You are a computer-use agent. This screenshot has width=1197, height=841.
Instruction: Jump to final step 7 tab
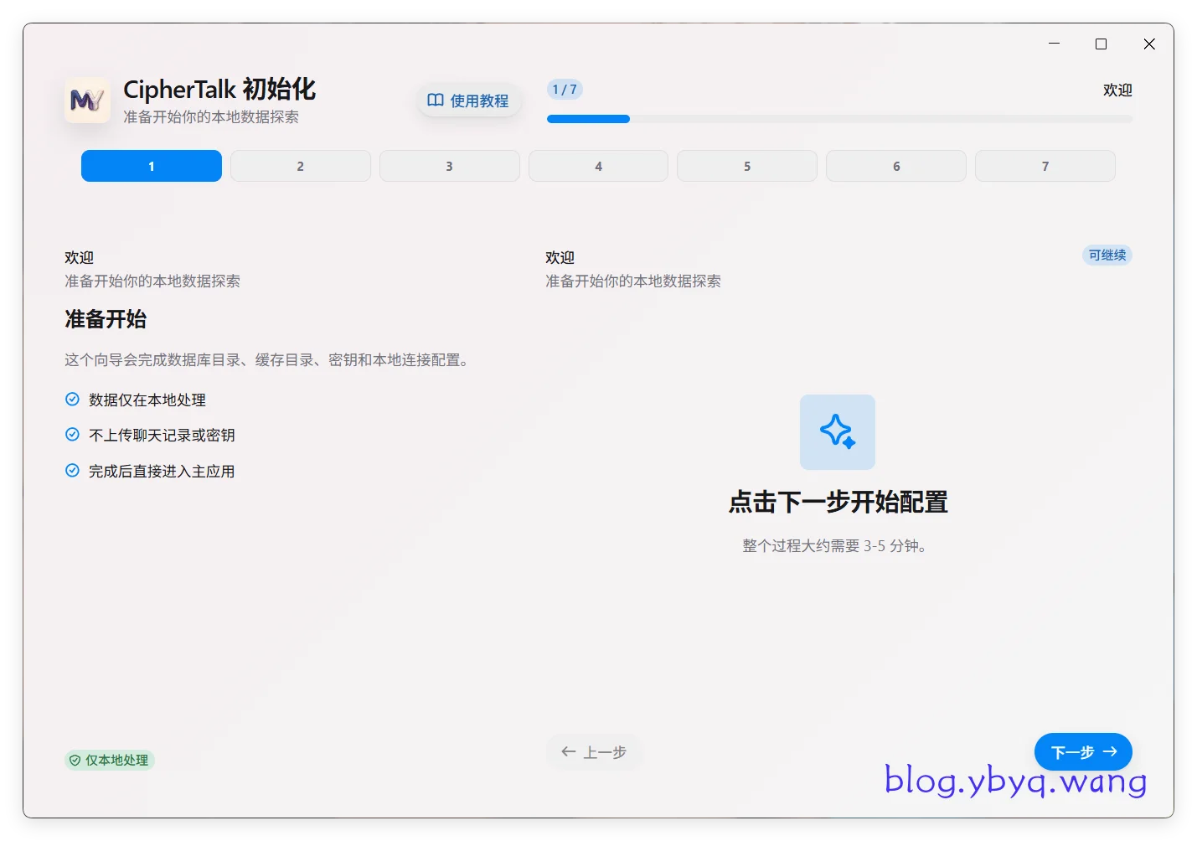(x=1045, y=166)
